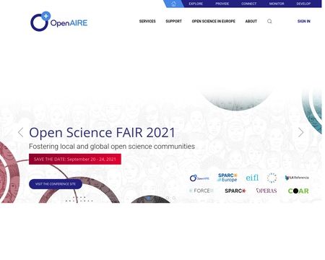Click the 'Fostering local and global' subtitle

coord(112,147)
